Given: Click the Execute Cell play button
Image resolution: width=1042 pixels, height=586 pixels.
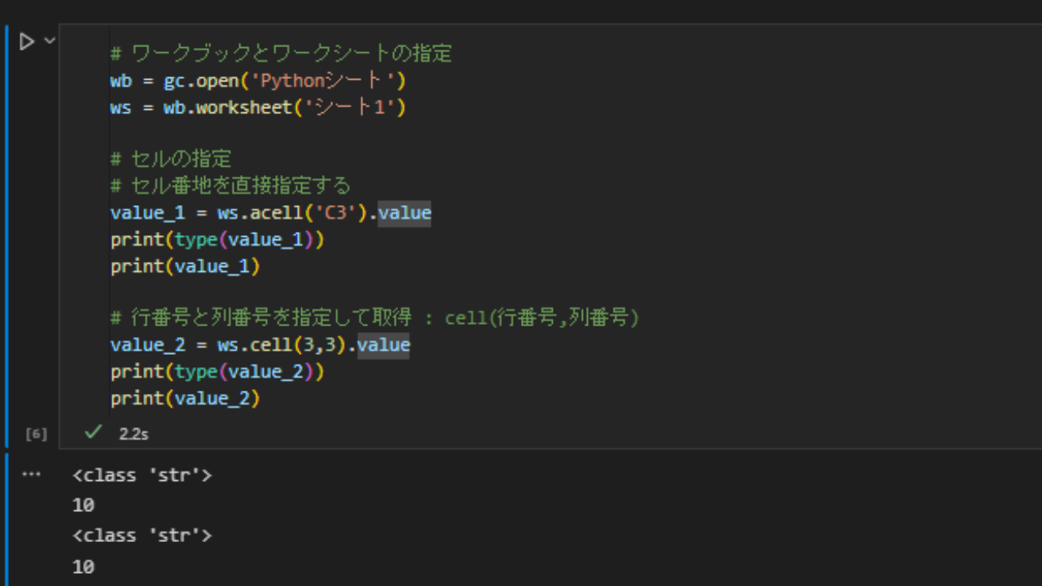Looking at the screenshot, I should pyautogui.click(x=25, y=41).
